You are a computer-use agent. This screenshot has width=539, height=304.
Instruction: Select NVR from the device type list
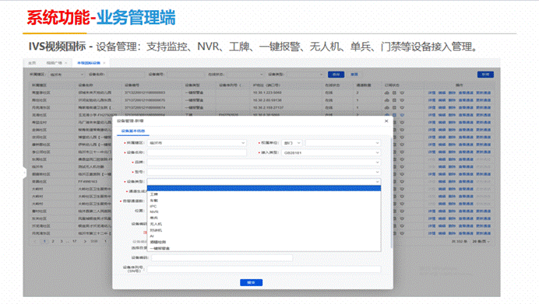[263, 212]
